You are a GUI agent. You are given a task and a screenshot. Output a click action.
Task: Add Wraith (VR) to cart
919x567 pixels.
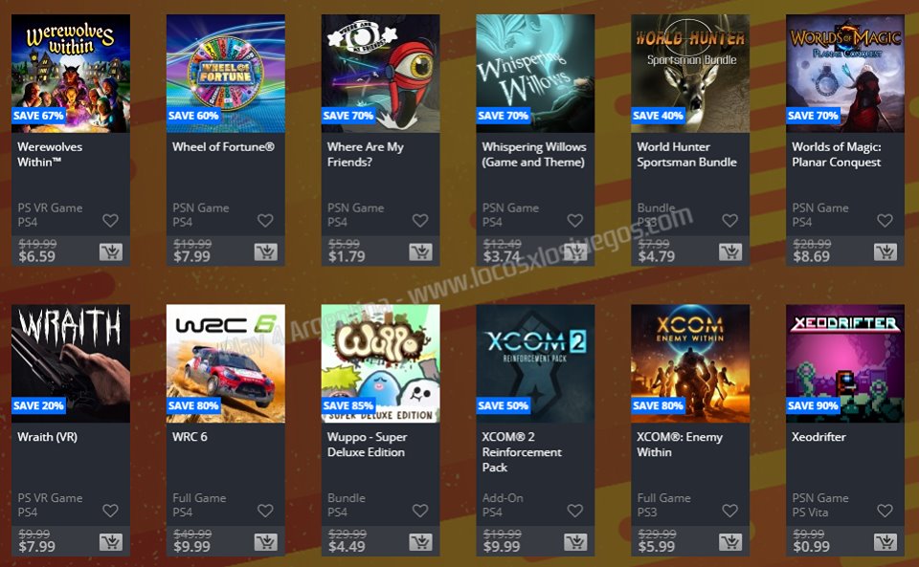pyautogui.click(x=111, y=542)
